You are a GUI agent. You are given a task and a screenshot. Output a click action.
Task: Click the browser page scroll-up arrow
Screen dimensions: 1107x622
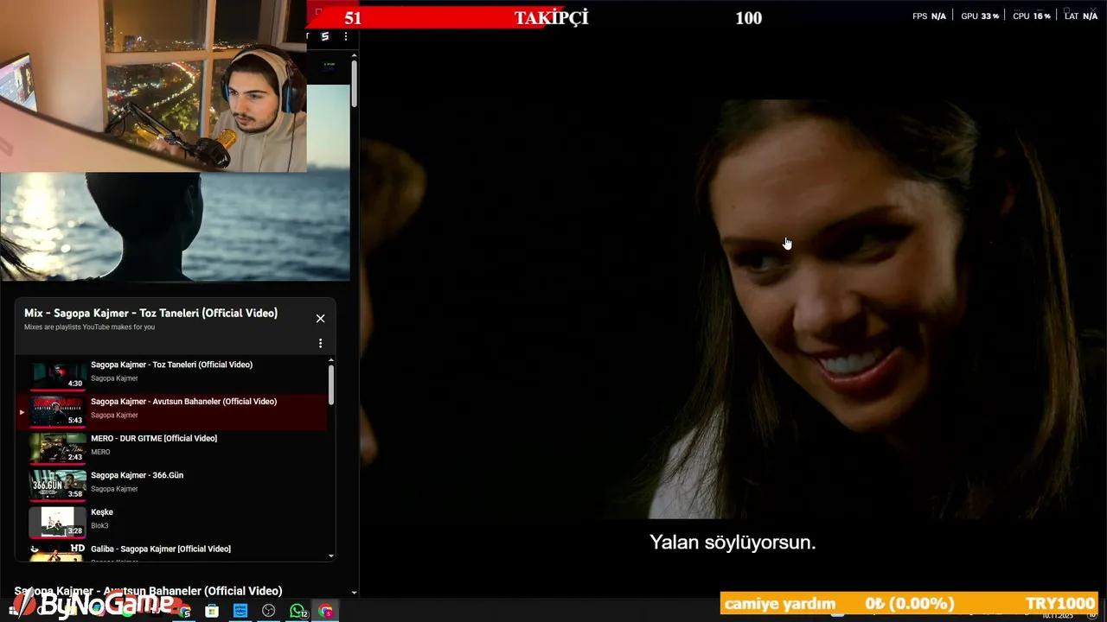[x=354, y=54]
